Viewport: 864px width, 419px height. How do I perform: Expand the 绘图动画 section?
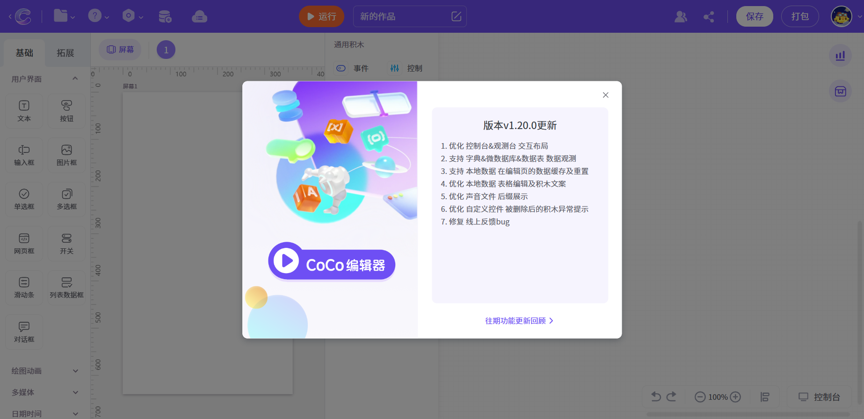tap(45, 371)
